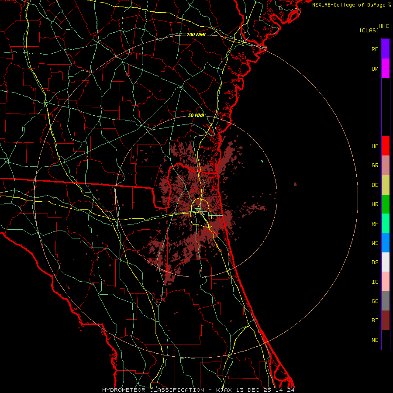Click the HYDROMETEOR CLASSIFICATION title text
Screen dimensions: 393x393
tap(153, 390)
